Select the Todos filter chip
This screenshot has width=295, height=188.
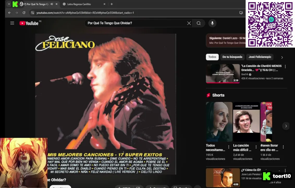[212, 57]
